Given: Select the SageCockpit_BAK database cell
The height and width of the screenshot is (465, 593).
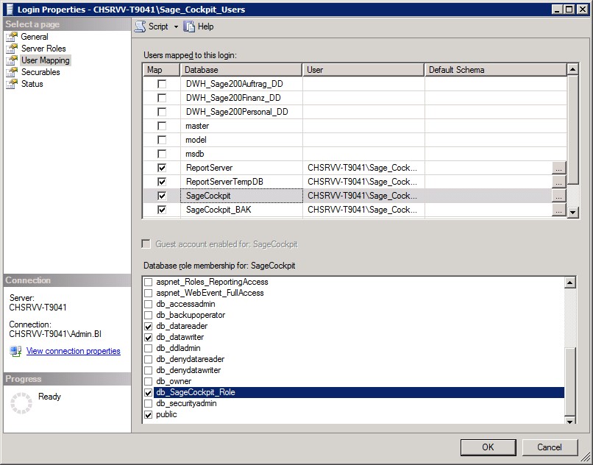Looking at the screenshot, I should pos(241,210).
